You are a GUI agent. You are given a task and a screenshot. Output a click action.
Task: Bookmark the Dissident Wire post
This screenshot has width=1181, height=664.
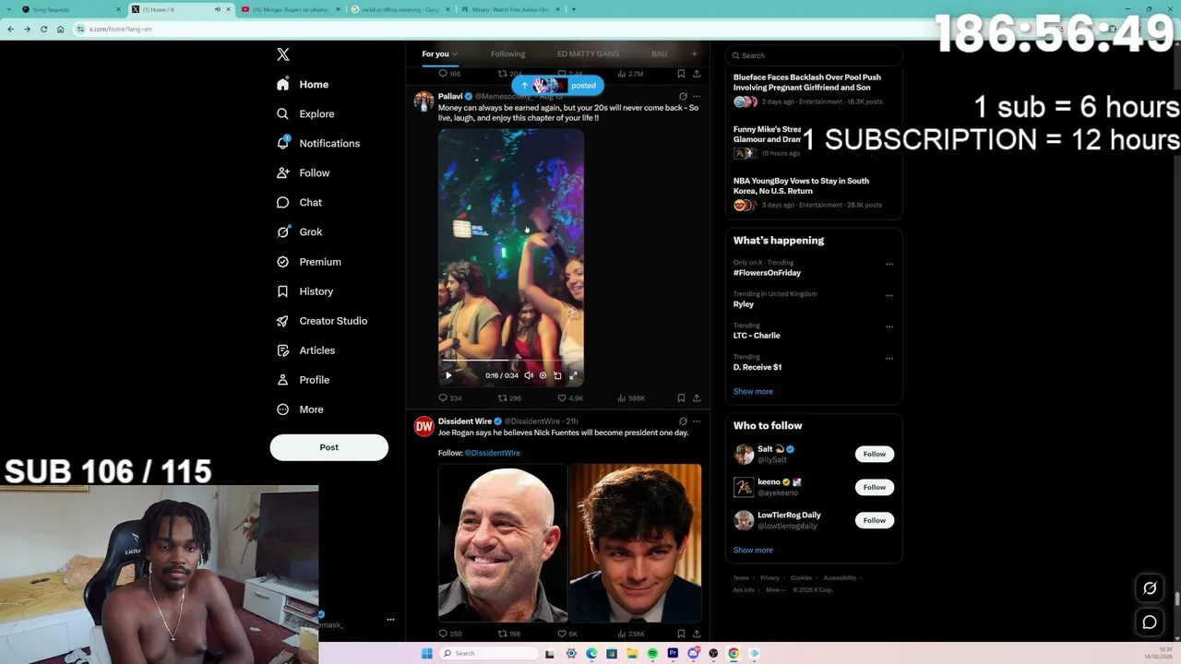[681, 634]
